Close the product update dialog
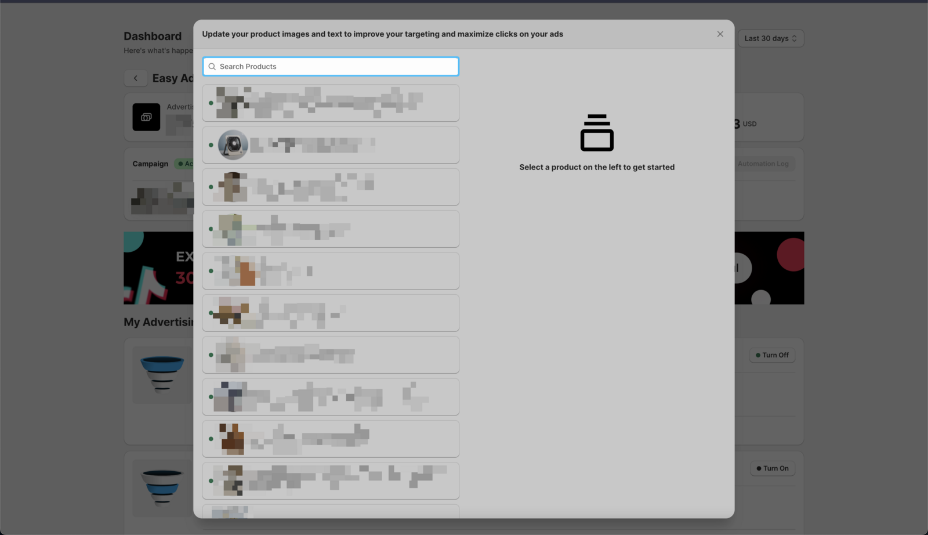This screenshot has width=928, height=535. tap(720, 34)
